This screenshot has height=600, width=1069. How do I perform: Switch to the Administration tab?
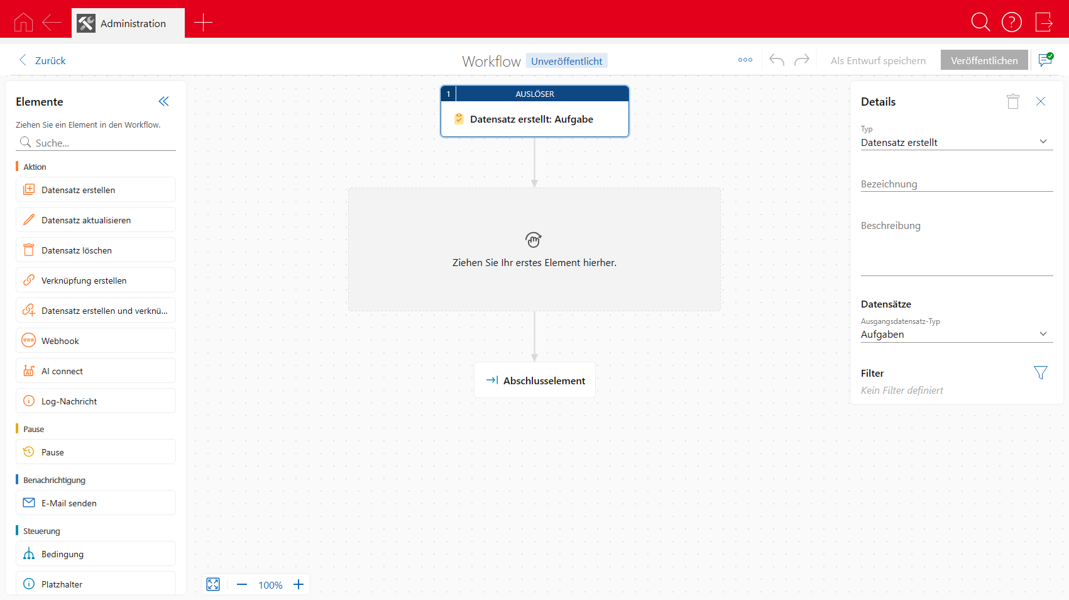128,23
